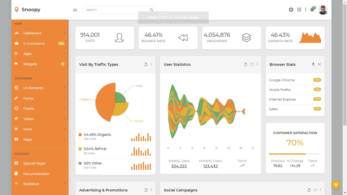
Task: Select Widgets in the sidebar
Action: tap(40, 64)
